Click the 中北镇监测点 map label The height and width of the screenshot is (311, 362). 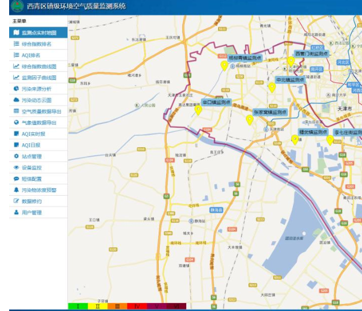click(x=290, y=80)
